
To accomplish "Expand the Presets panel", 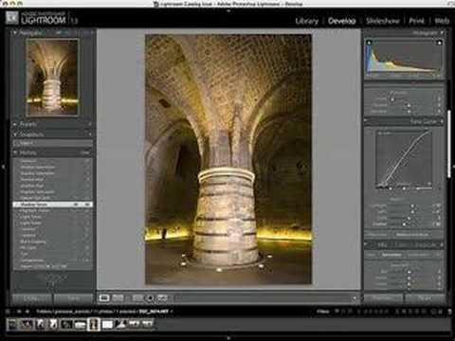I will (15, 124).
